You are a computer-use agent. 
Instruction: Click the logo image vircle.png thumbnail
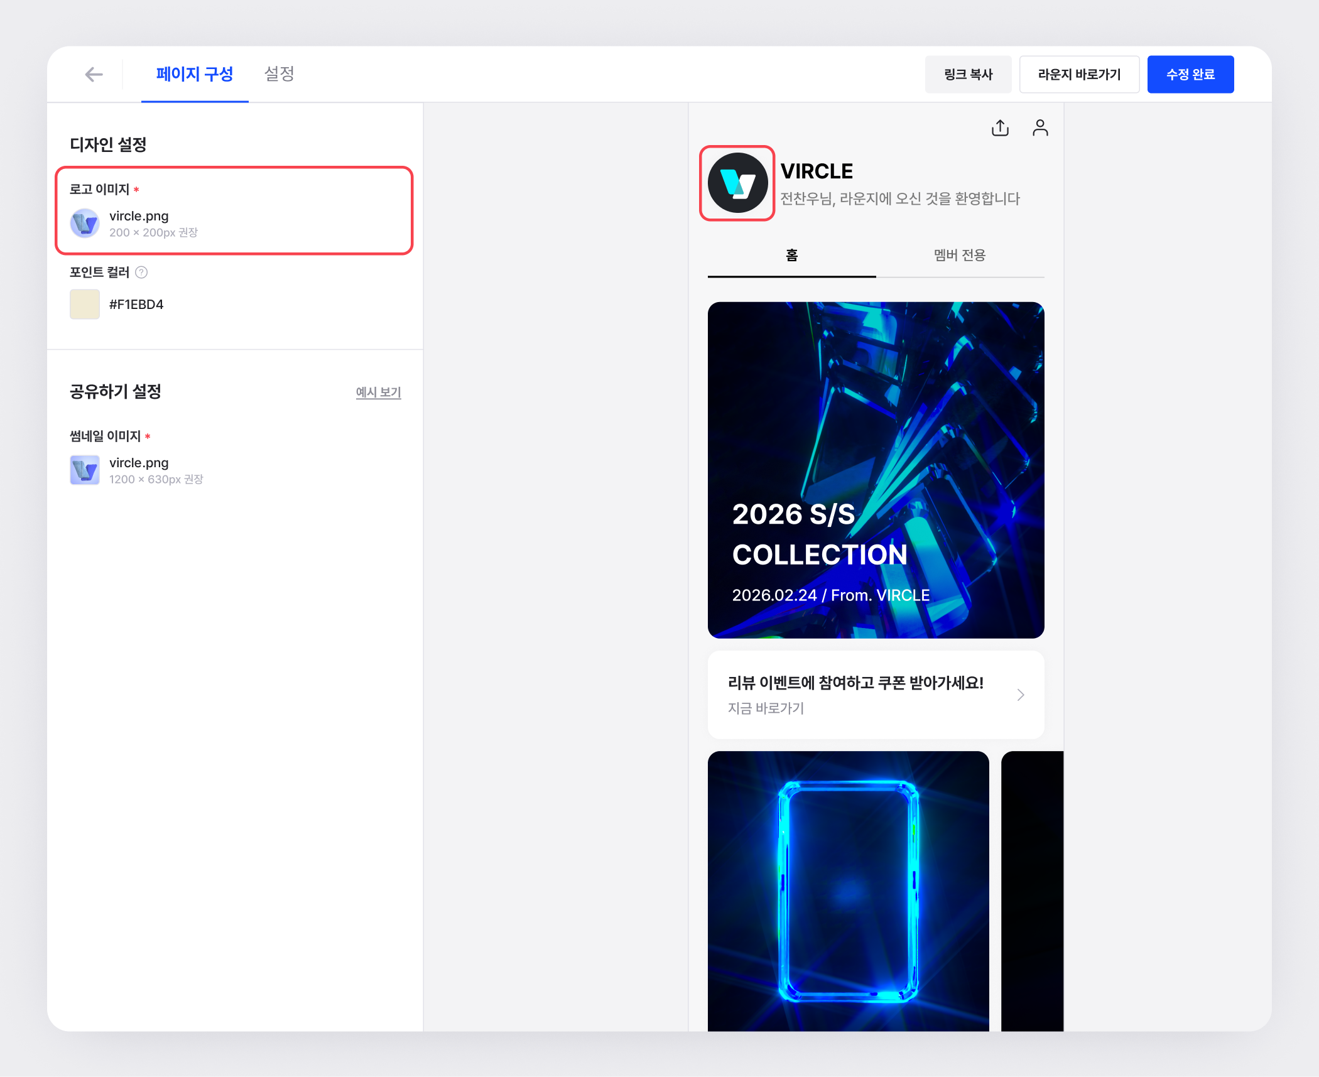click(x=85, y=224)
